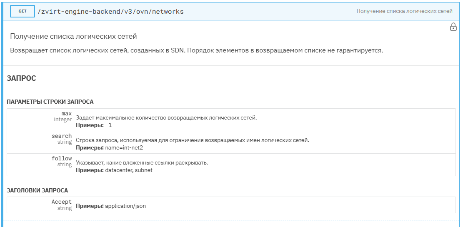
Task: Click the example 'datacenter, subnet'
Action: point(129,170)
